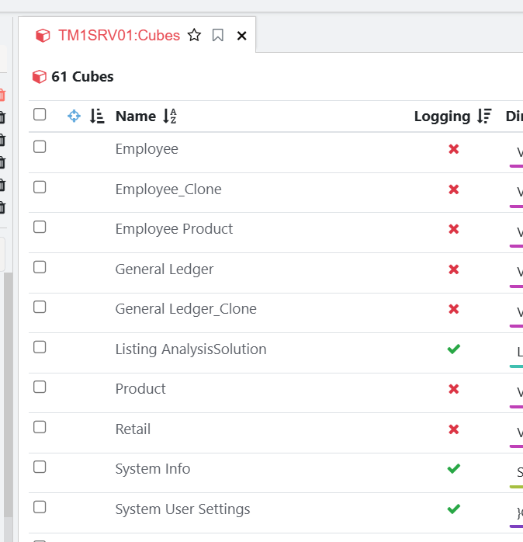This screenshot has height=542, width=523.
Task: Tick the General Ledger checkbox
Action: pos(40,267)
